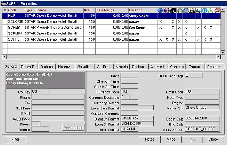Click the blue restaurant fork-and-knife column icon

(x=161, y=10)
